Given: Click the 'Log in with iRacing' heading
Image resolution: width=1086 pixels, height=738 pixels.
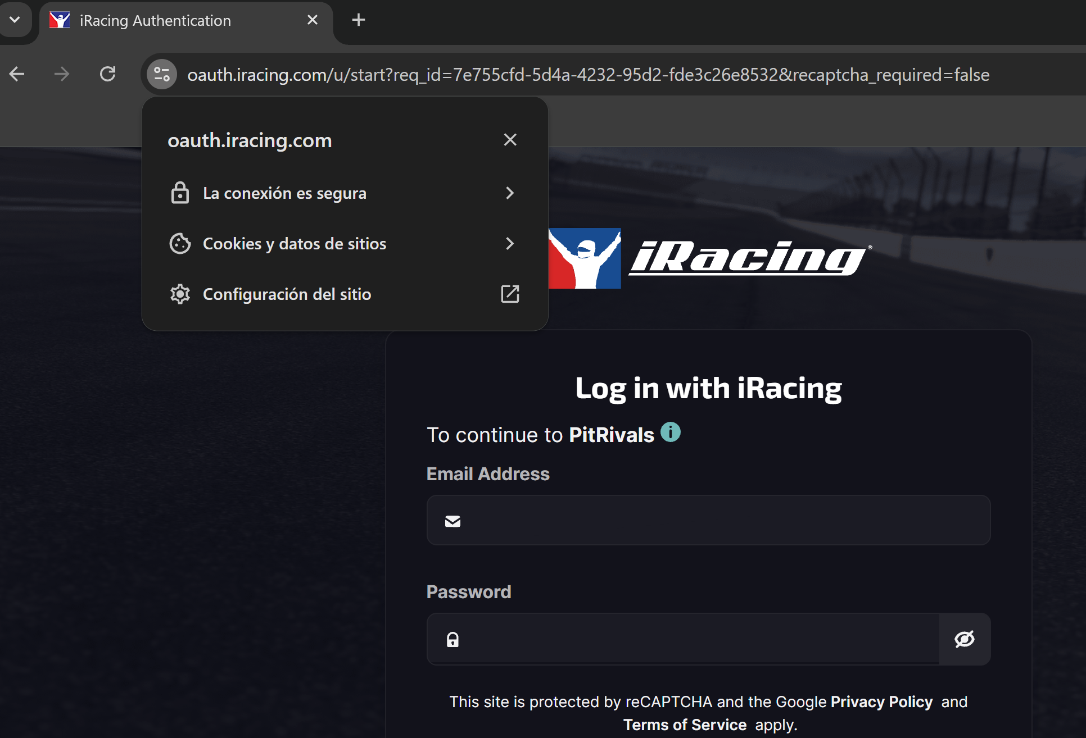Looking at the screenshot, I should point(708,388).
